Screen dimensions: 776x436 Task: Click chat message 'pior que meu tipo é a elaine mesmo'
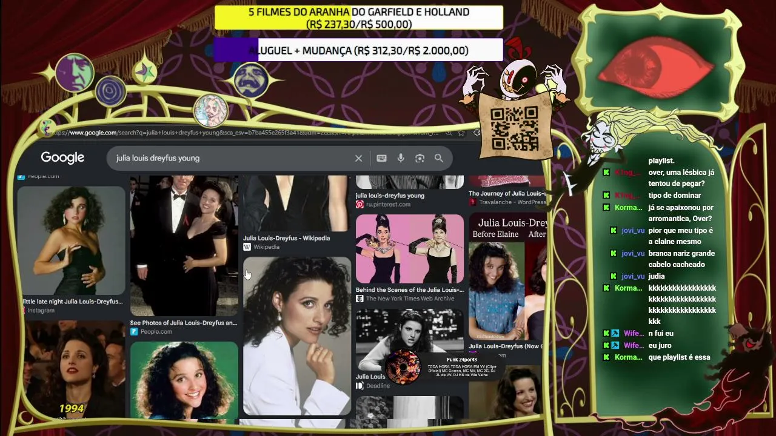681,236
